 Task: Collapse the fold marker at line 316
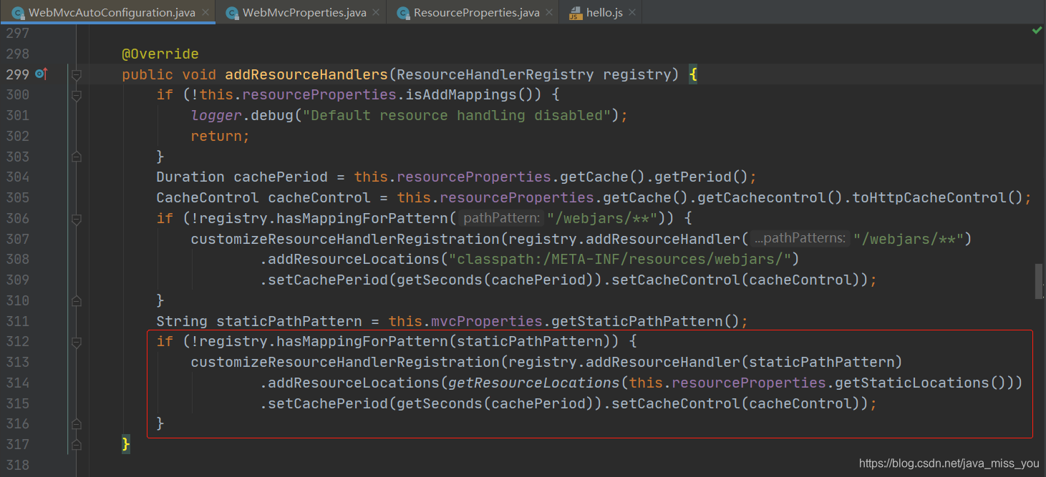77,424
